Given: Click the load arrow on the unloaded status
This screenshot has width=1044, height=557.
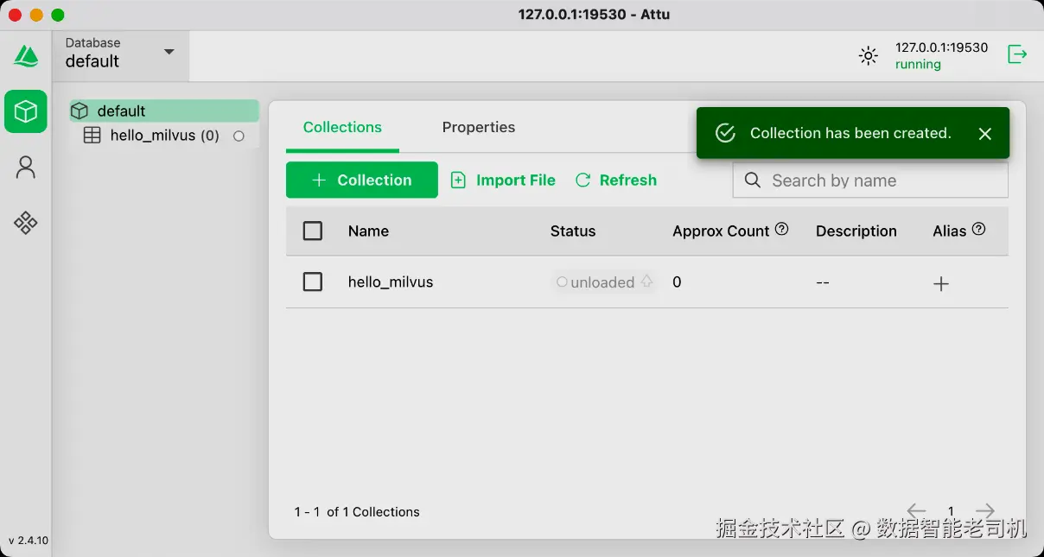Looking at the screenshot, I should coord(646,282).
